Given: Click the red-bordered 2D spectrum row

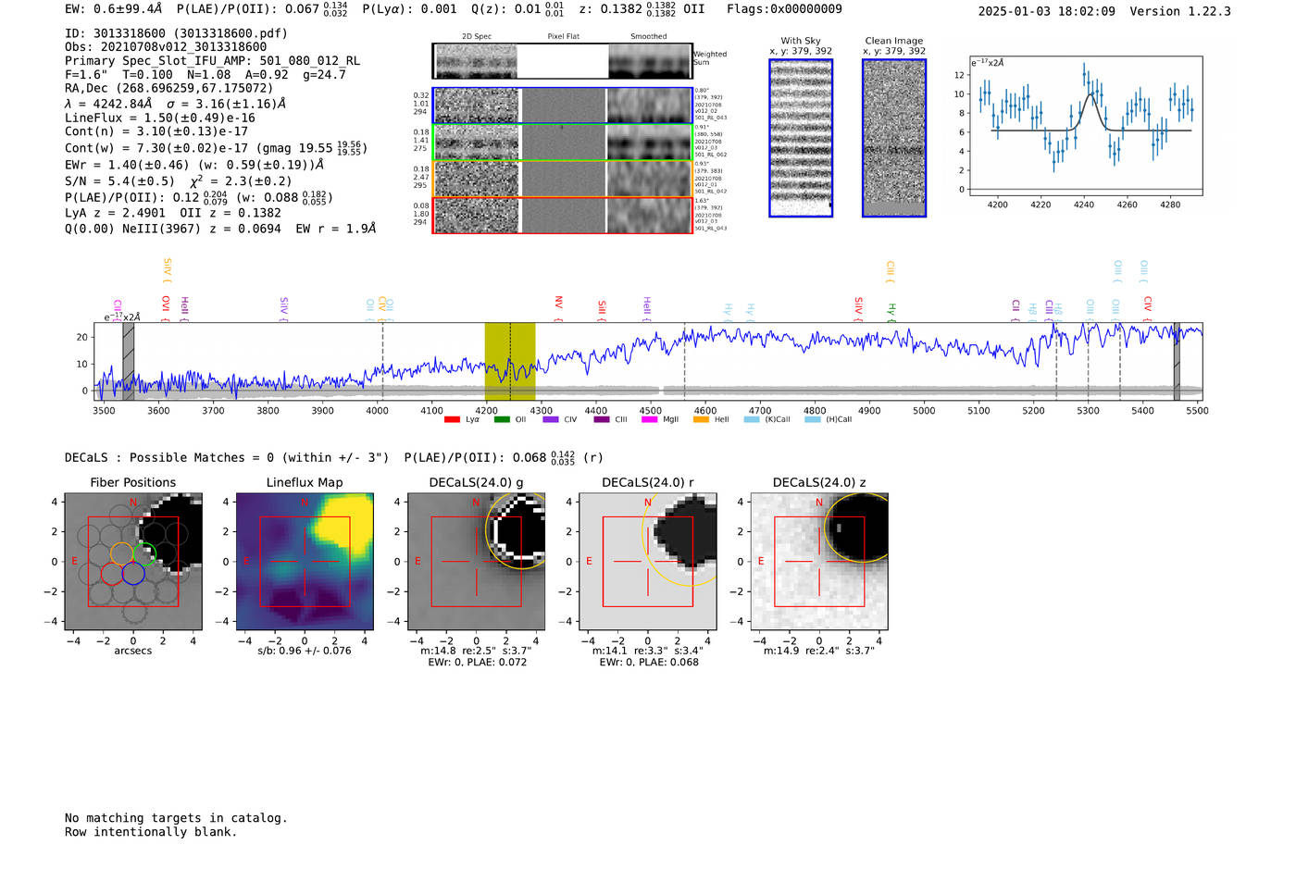Looking at the screenshot, I should pos(563,215).
